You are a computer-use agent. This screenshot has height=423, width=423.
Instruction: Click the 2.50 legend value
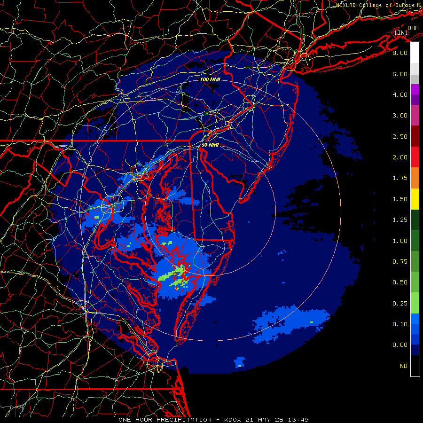click(x=400, y=136)
